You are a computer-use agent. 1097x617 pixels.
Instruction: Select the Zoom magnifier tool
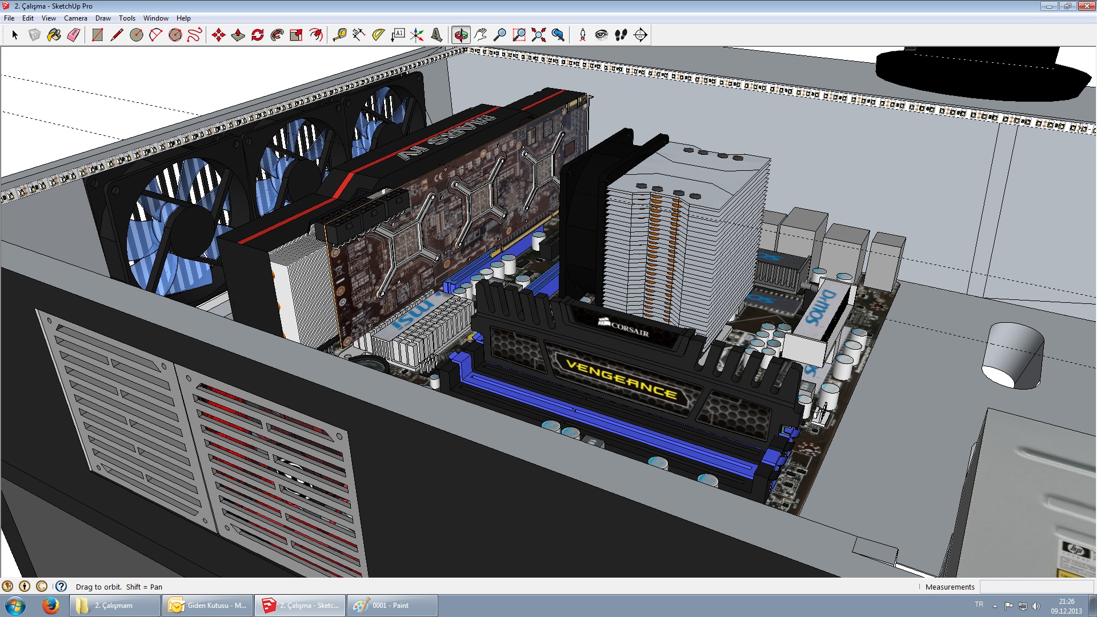pos(500,35)
